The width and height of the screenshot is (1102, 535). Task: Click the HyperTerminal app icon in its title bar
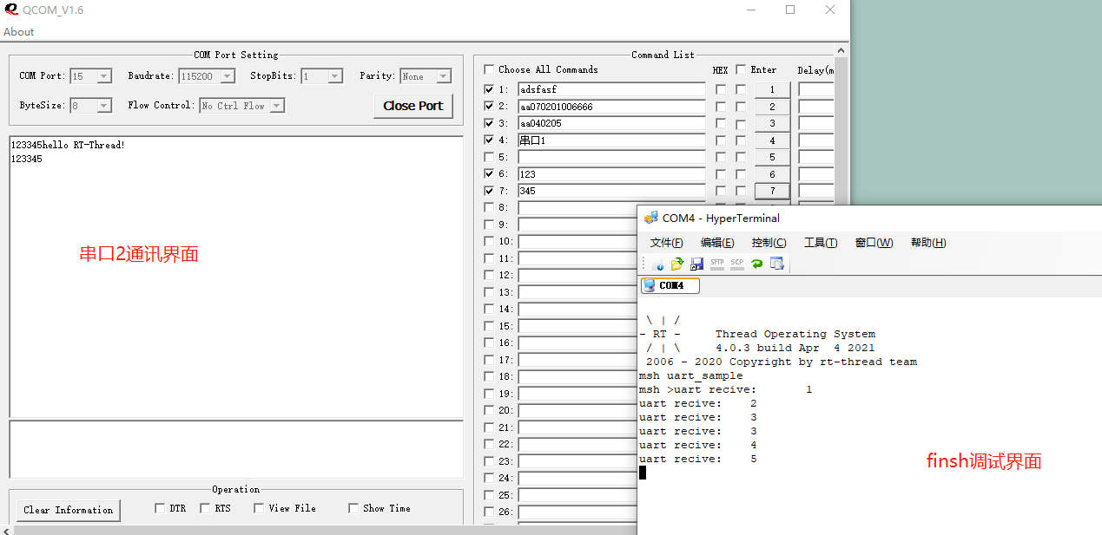pos(650,218)
